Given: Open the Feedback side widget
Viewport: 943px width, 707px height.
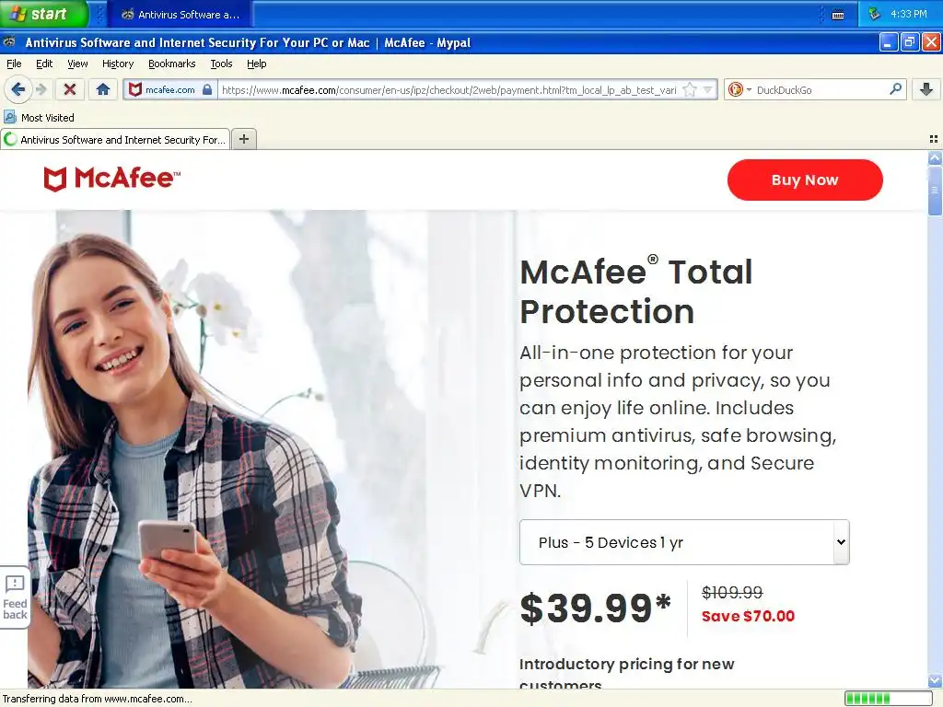Looking at the screenshot, I should coord(15,597).
